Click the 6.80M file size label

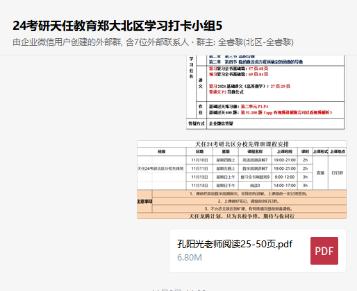190,258
